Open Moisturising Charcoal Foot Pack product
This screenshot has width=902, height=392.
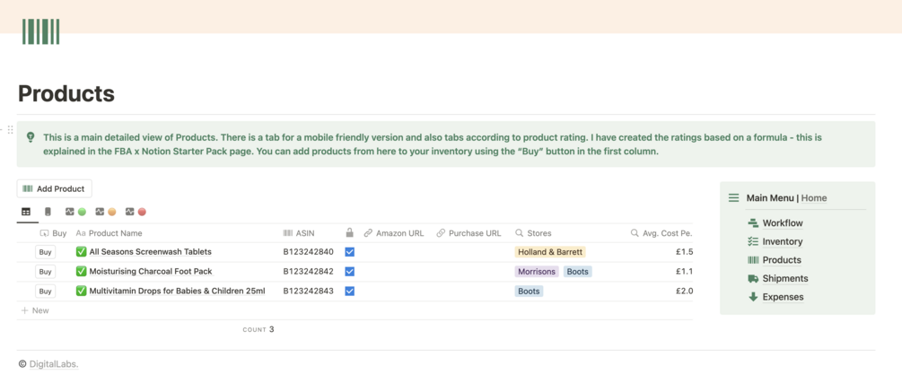(x=151, y=271)
